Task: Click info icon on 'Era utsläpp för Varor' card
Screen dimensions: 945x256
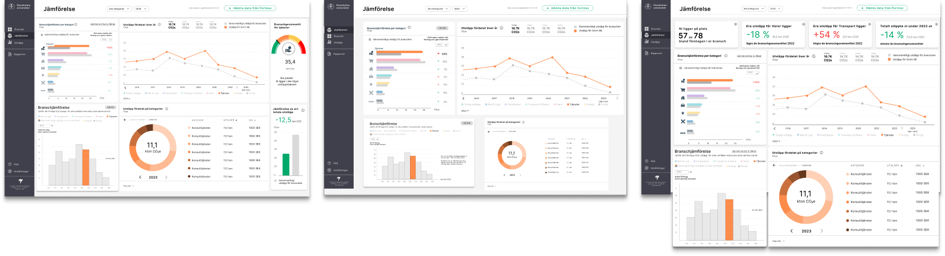Action: tap(803, 24)
